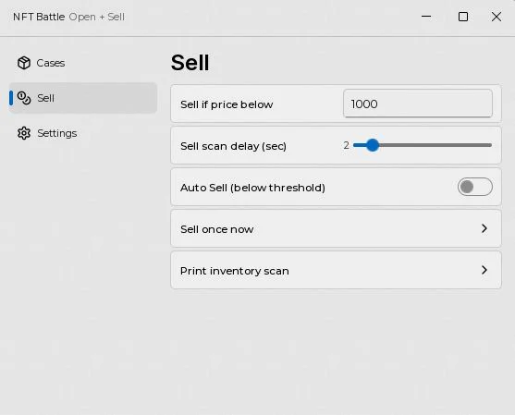This screenshot has width=515, height=415.
Task: Select the Sell navigation item
Action: point(83,98)
